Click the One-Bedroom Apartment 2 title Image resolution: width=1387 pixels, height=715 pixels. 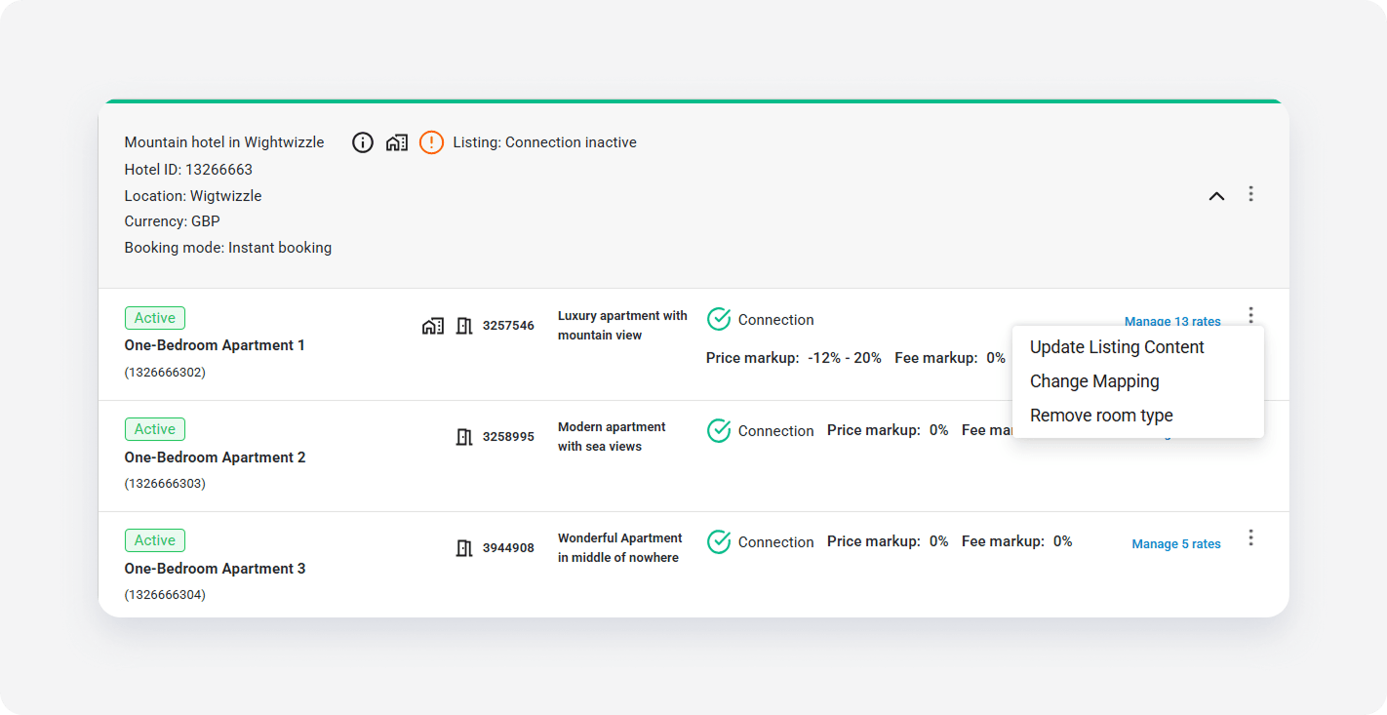tap(215, 457)
